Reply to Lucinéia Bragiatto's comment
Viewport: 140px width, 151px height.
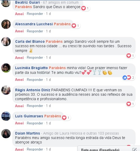[35, 80]
